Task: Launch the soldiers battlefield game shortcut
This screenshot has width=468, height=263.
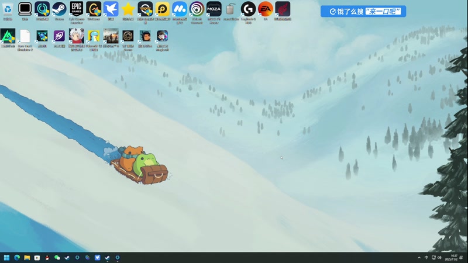Action: [111, 38]
